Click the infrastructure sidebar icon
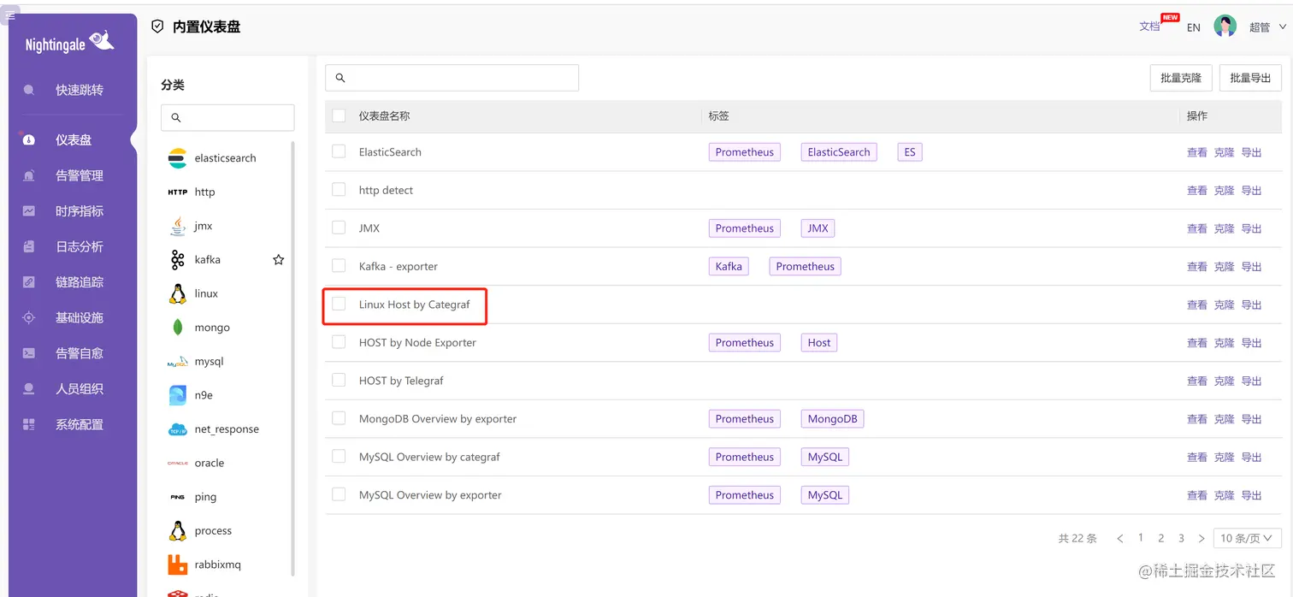Screen dimensions: 1293x597 (29, 317)
